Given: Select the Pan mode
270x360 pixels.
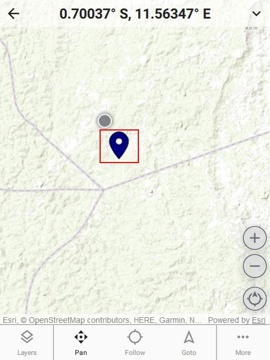Looking at the screenshot, I should pyautogui.click(x=81, y=343).
